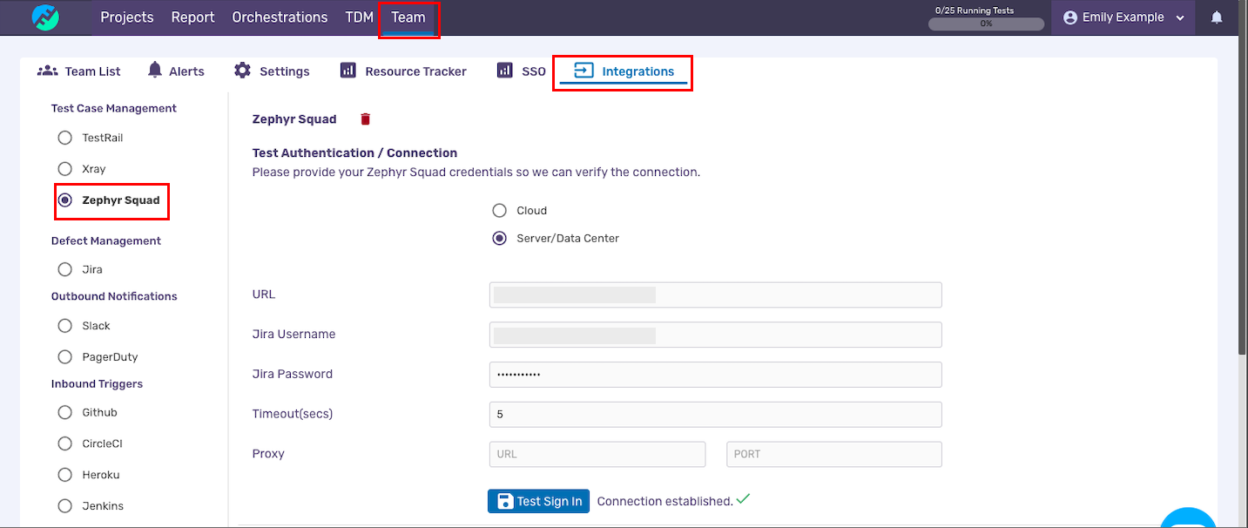
Task: Delete Zephyr Squad integration via trash icon
Action: pyautogui.click(x=366, y=119)
